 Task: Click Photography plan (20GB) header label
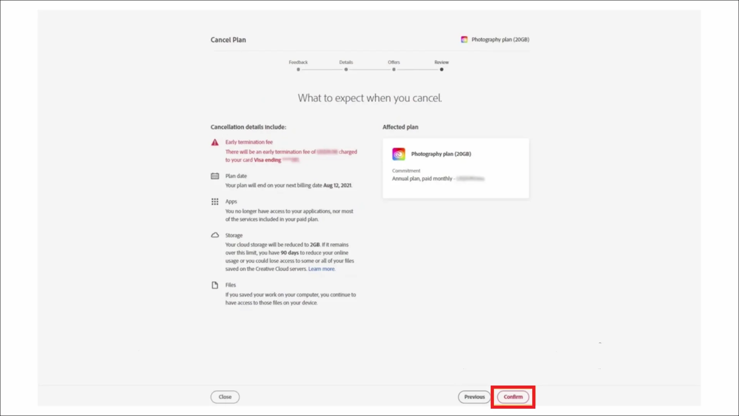500,40
